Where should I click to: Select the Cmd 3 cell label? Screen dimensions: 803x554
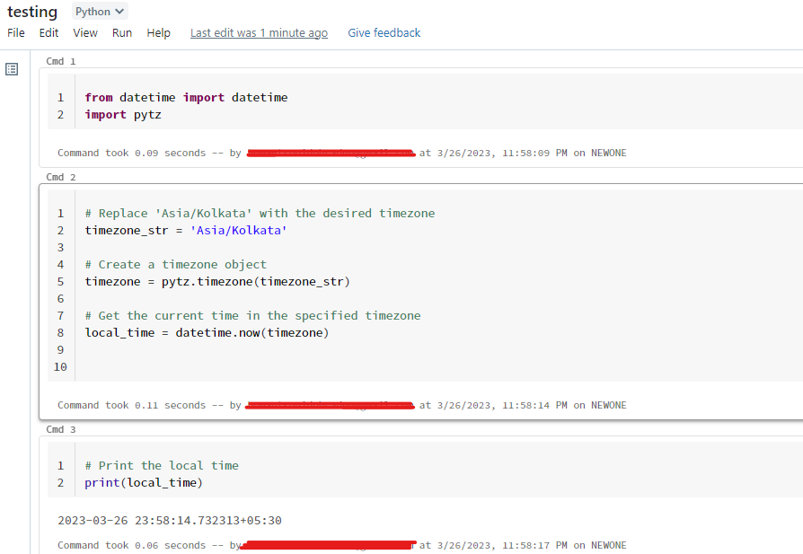click(61, 429)
